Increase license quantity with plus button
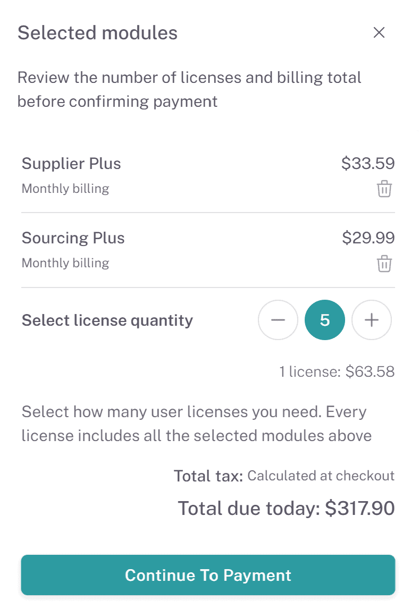This screenshot has width=419, height=609. (x=372, y=320)
